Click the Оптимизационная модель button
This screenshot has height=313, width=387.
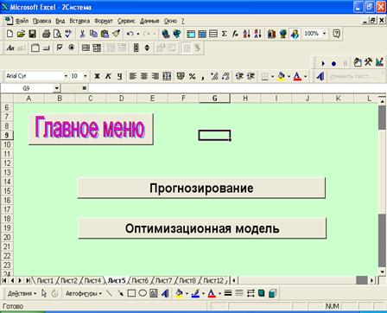pos(202,228)
